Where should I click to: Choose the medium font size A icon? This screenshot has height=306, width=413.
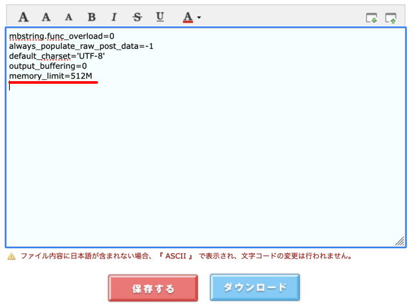coord(46,17)
